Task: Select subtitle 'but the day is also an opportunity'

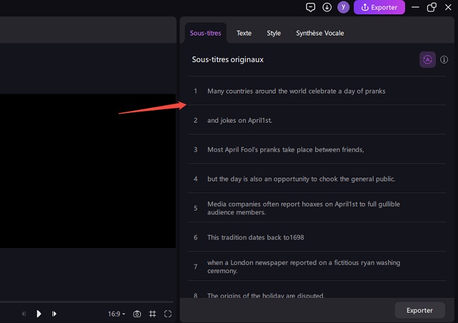Action: click(x=317, y=178)
